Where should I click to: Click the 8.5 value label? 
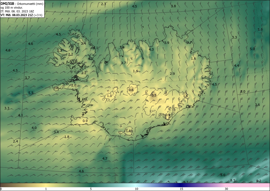[233, 180]
